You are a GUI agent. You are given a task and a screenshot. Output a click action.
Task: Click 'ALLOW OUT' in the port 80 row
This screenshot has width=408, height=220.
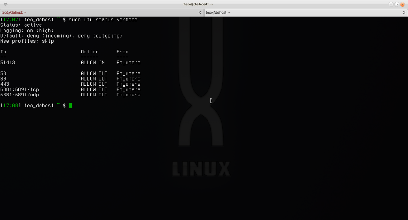pos(94,79)
